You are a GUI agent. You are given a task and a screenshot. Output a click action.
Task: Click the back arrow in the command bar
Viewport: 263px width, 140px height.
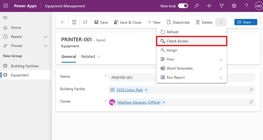click(x=63, y=22)
